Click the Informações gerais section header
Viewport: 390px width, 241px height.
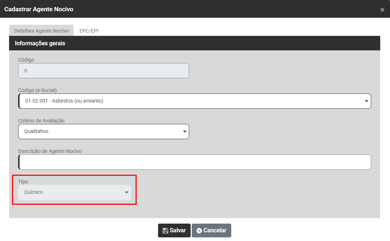tap(40, 43)
